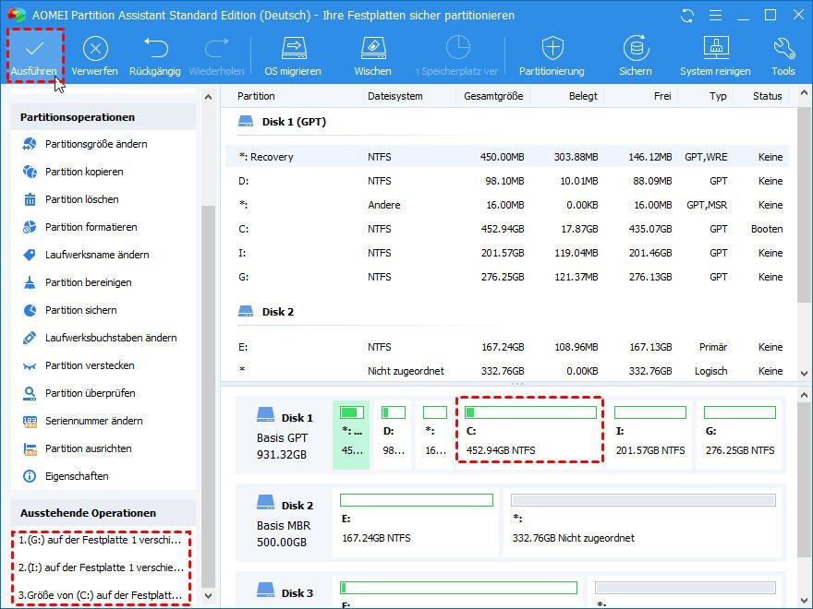This screenshot has height=609, width=813.
Task: Click left panel scroll-down arrow
Action: tap(209, 596)
